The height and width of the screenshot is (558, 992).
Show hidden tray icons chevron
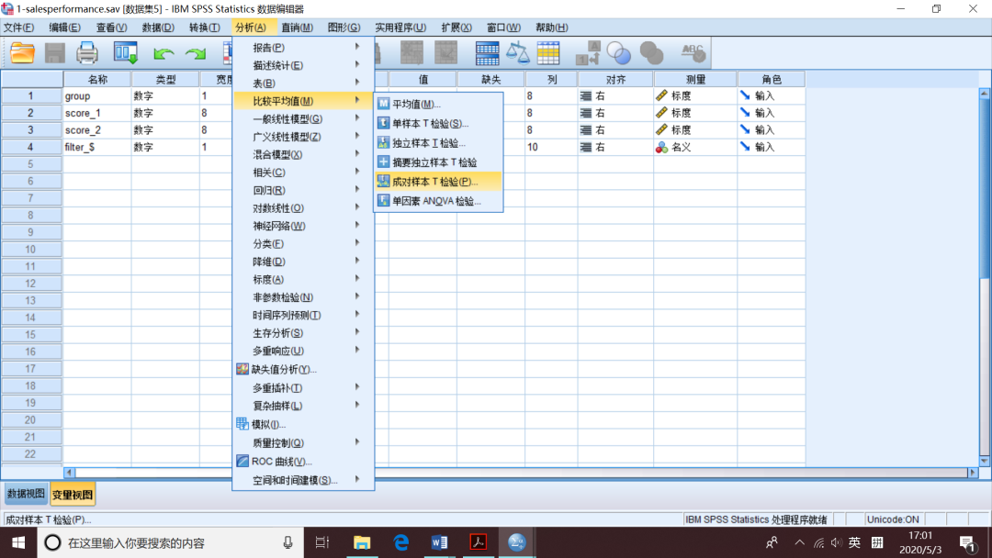pyautogui.click(x=800, y=542)
